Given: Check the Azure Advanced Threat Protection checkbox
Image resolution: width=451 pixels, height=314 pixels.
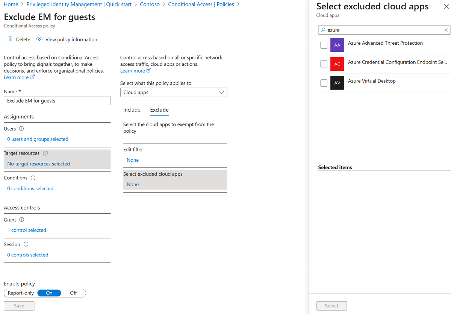Looking at the screenshot, I should [x=324, y=45].
